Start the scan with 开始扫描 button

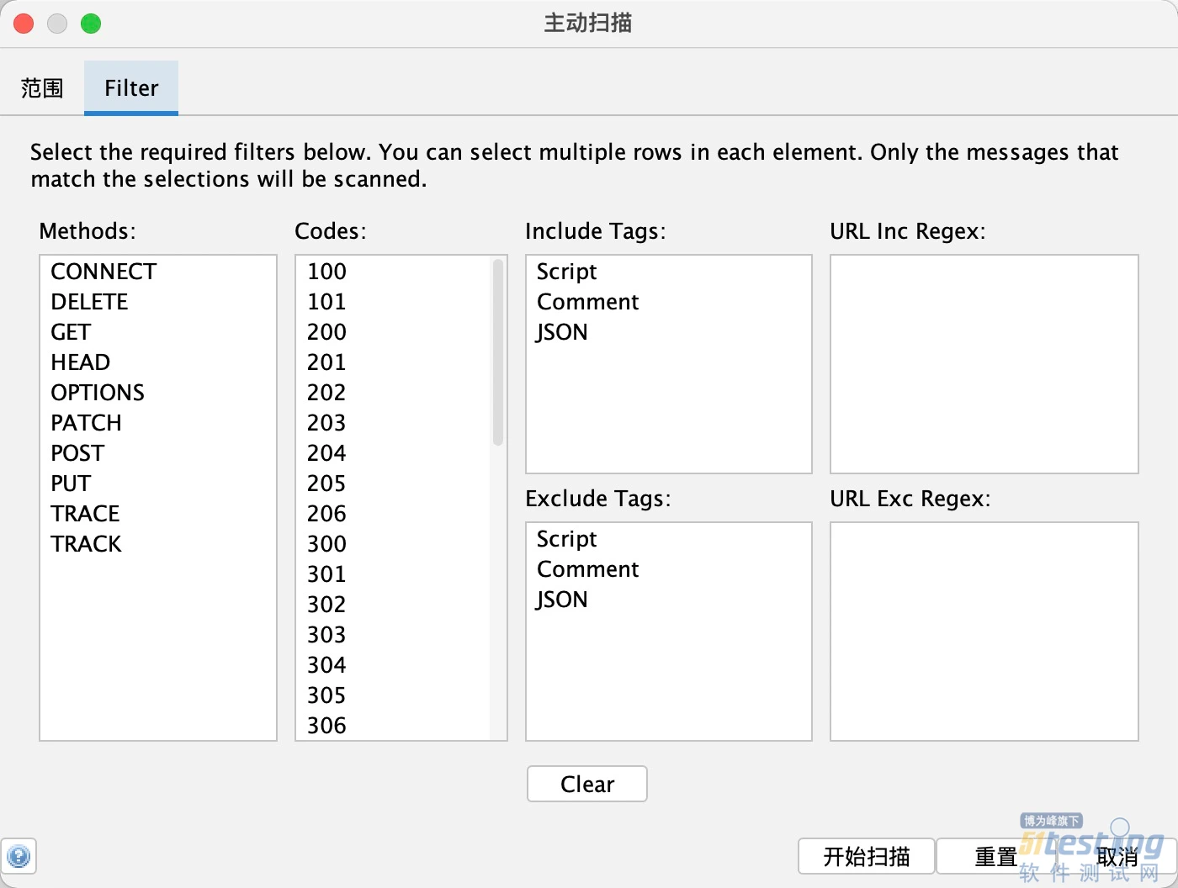click(x=866, y=856)
